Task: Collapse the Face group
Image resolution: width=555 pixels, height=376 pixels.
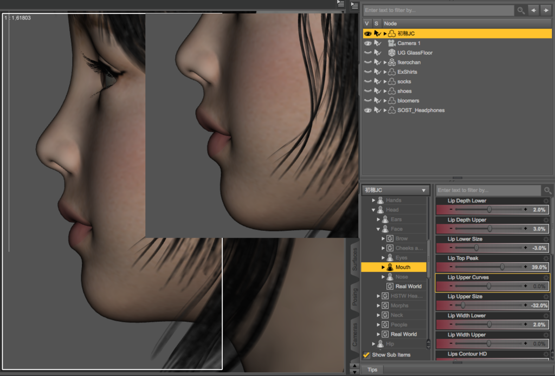Action: pyautogui.click(x=378, y=229)
